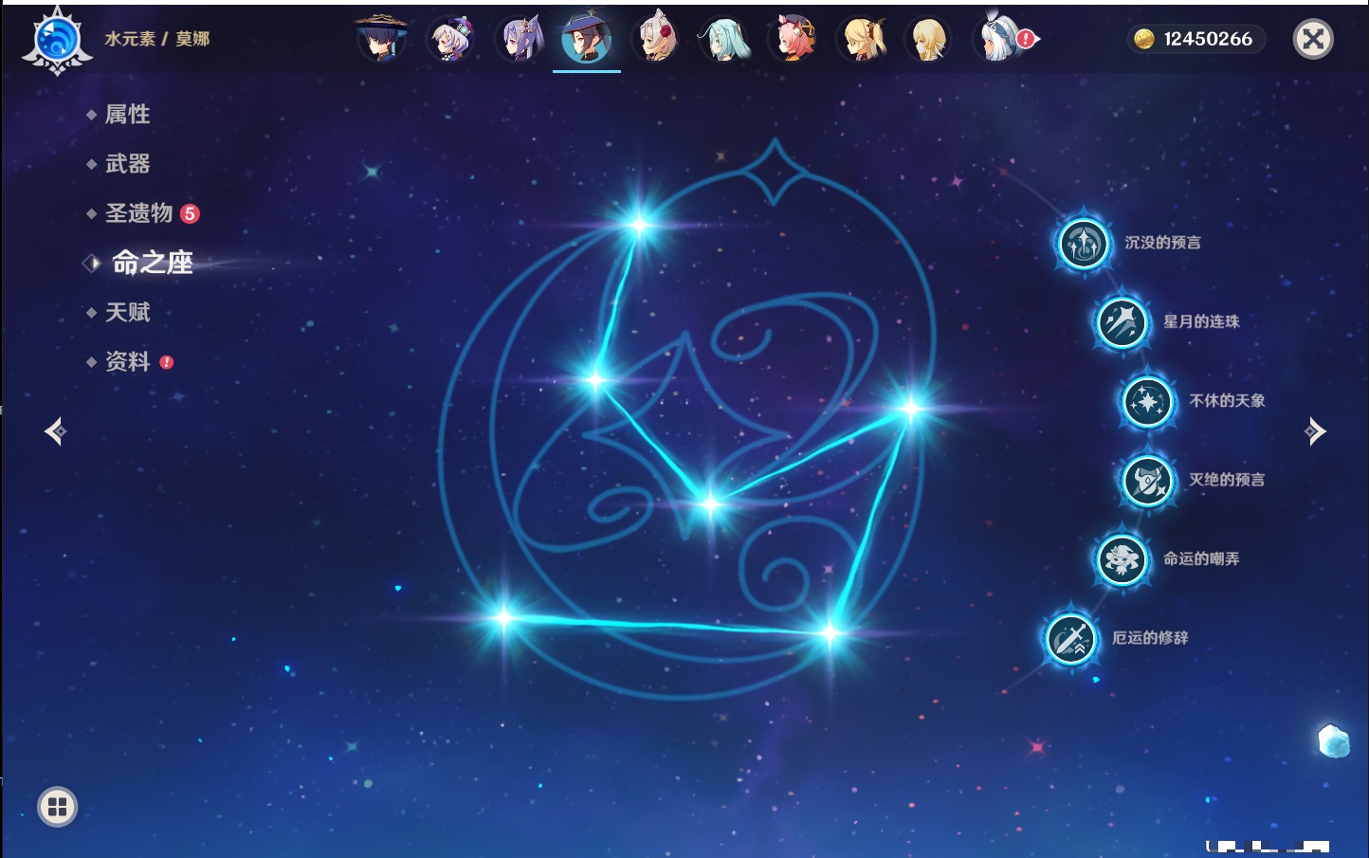The height and width of the screenshot is (858, 1369).
Task: Go to next character with right arrow
Action: click(x=1315, y=431)
